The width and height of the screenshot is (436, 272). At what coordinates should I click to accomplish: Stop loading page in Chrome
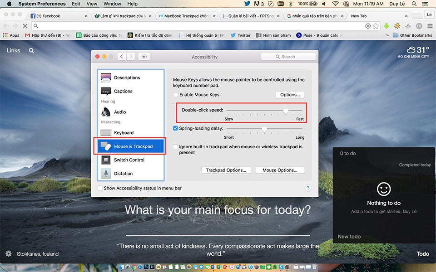25,26
